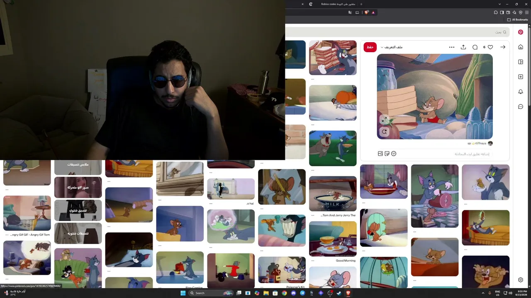Open the Windows Start menu
Screen dimensions: 531x298
(x=183, y=293)
